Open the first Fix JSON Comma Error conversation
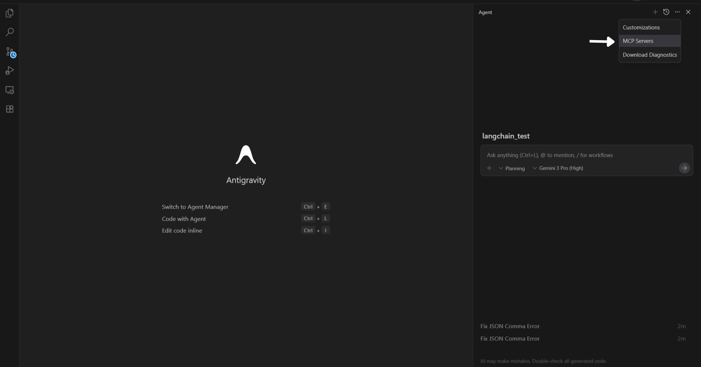Screen dimensions: 701x367 [510, 326]
